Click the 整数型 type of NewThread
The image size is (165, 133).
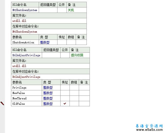[x=48, y=98]
